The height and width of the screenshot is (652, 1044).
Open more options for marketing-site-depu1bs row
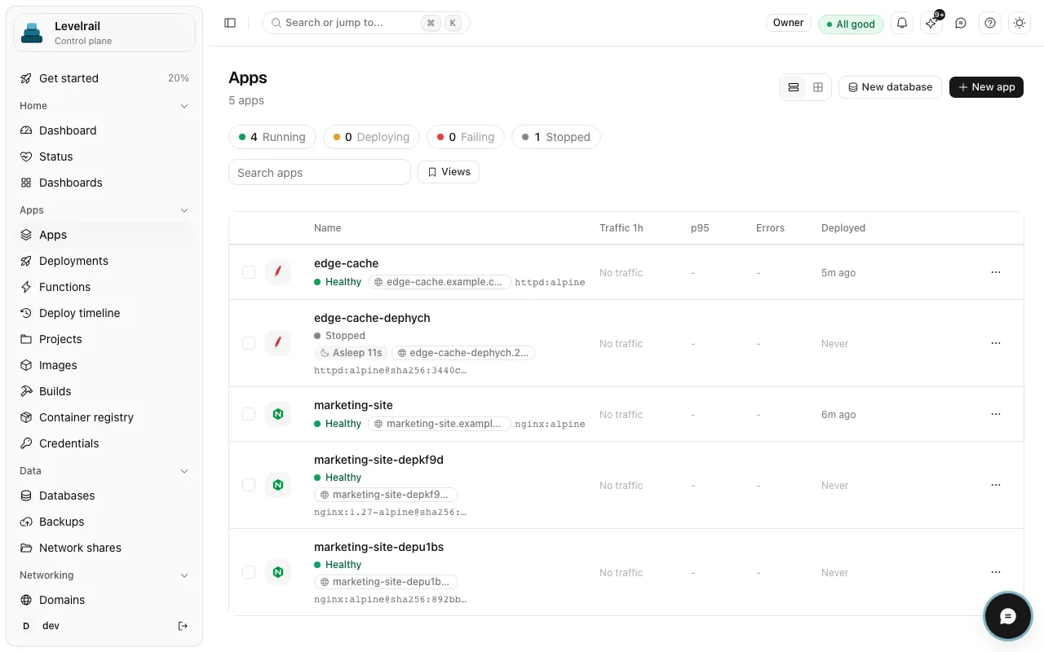[996, 572]
